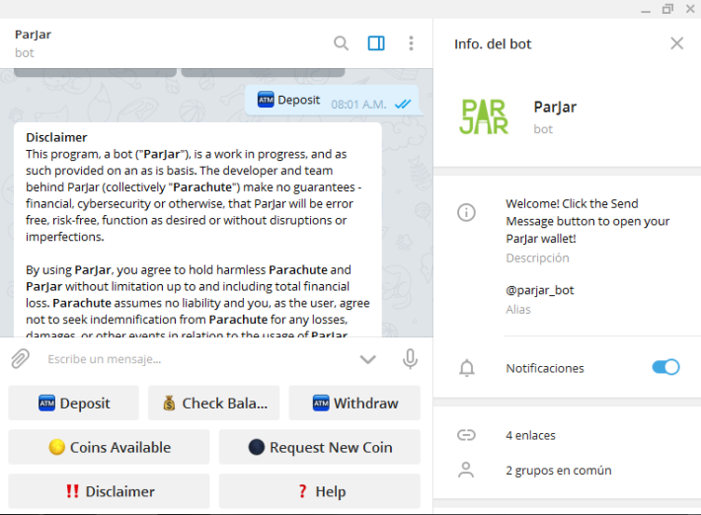The width and height of the screenshot is (701, 515).
Task: Click the ParJar green logo avatar
Action: tap(484, 116)
